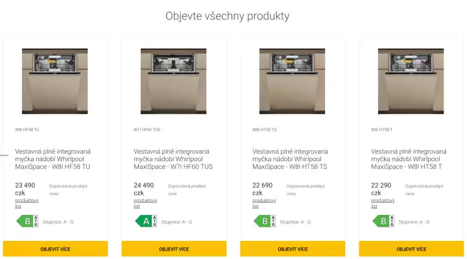Click energy label A icon for W7I HF60 TUS
The width and height of the screenshot is (467, 259).
coord(145,221)
